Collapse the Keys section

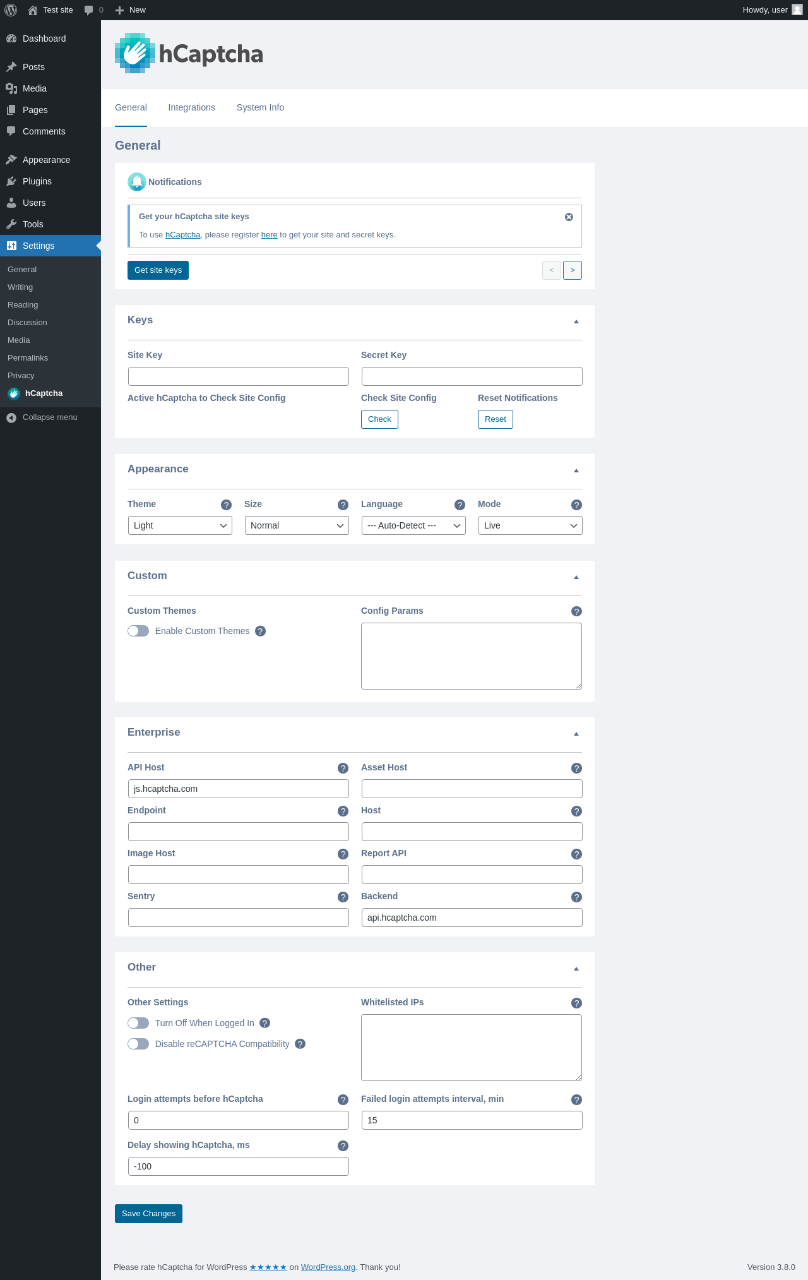click(x=576, y=321)
